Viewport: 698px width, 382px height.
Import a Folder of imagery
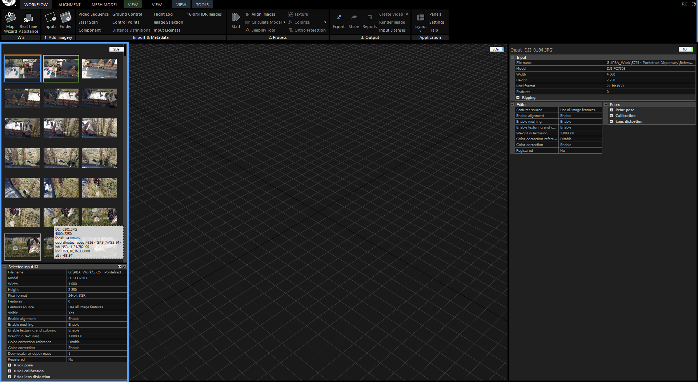tap(66, 20)
